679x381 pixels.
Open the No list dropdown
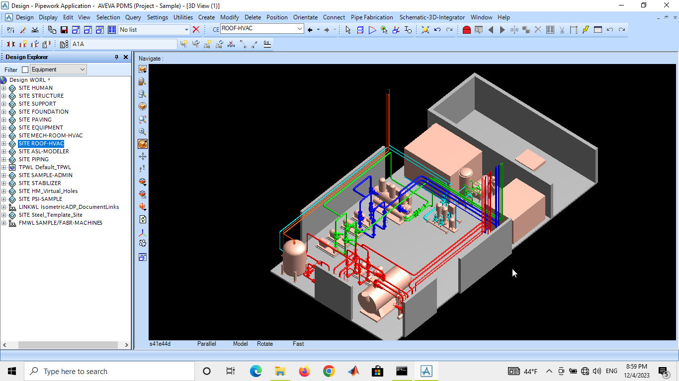[186, 30]
